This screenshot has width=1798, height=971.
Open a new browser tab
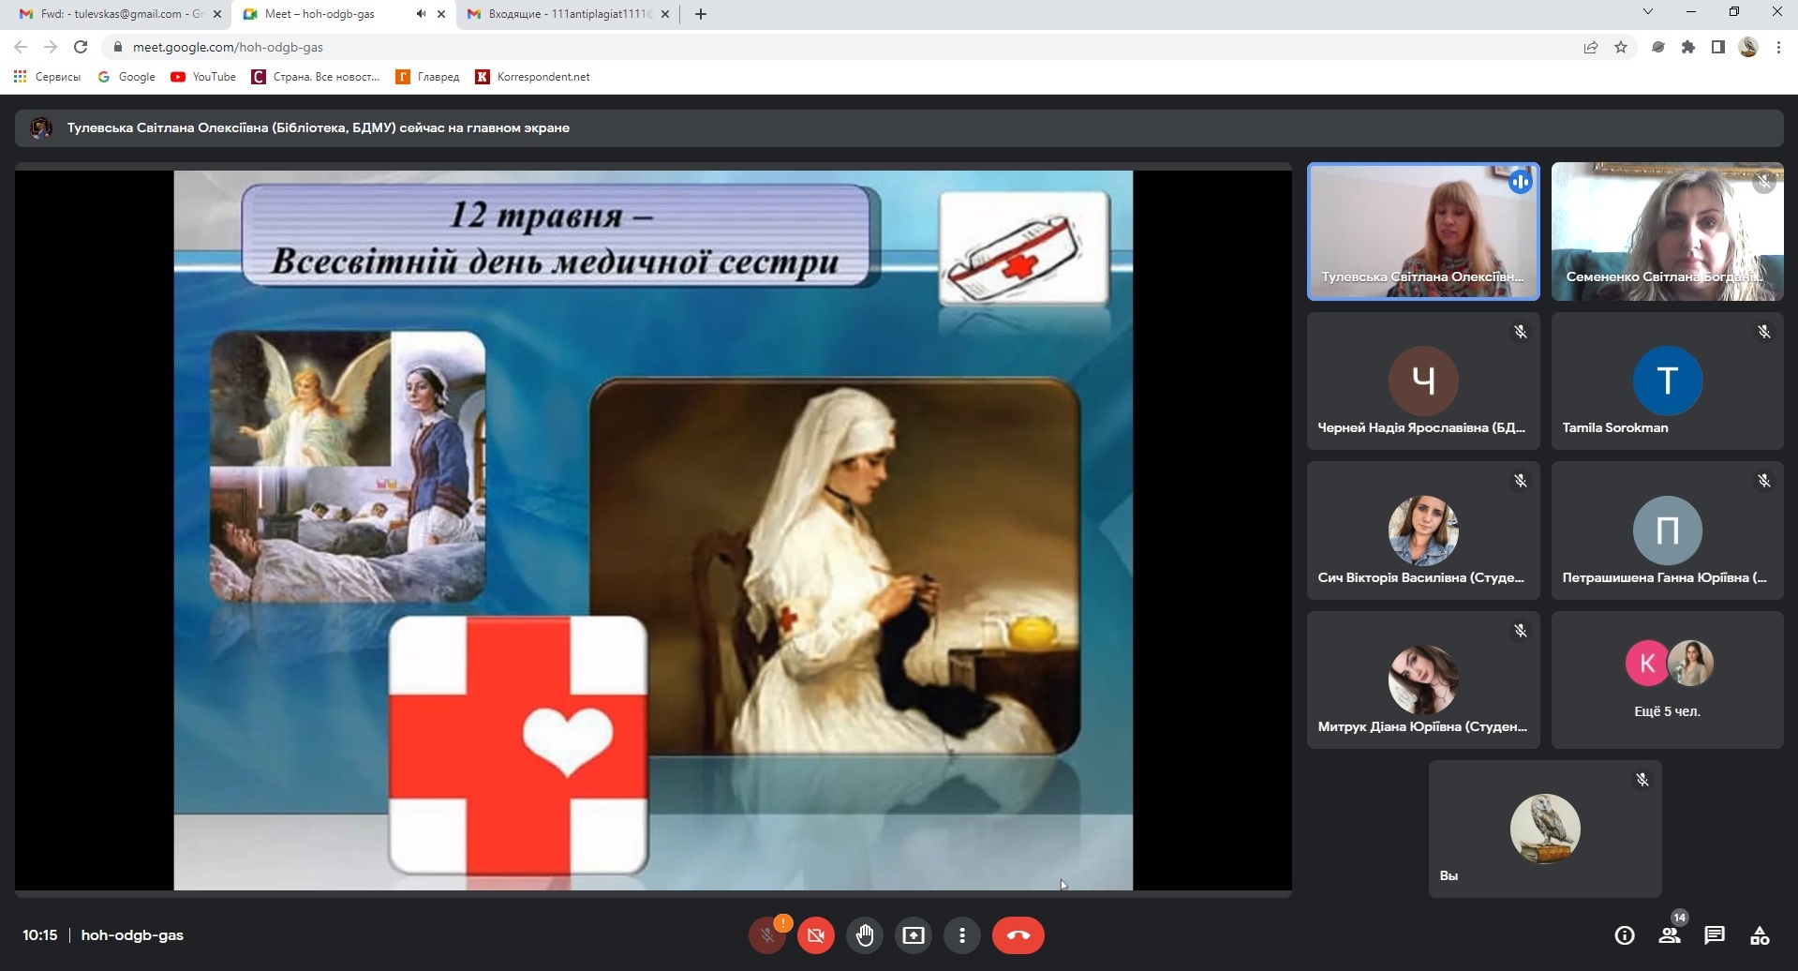tap(701, 14)
